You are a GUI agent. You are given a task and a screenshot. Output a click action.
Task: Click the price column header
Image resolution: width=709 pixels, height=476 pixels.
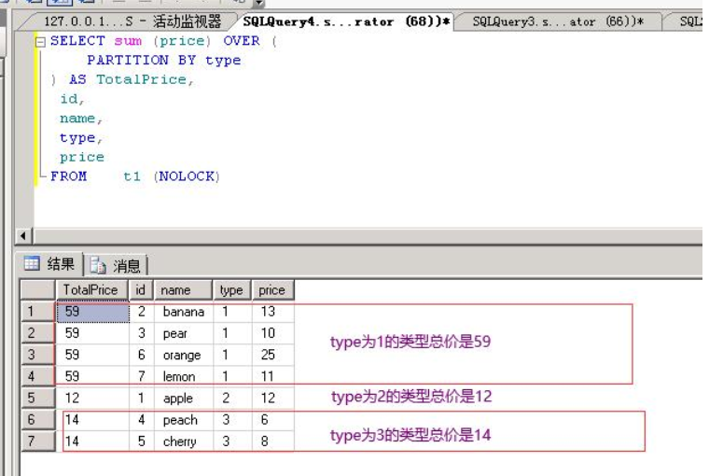[x=272, y=289]
